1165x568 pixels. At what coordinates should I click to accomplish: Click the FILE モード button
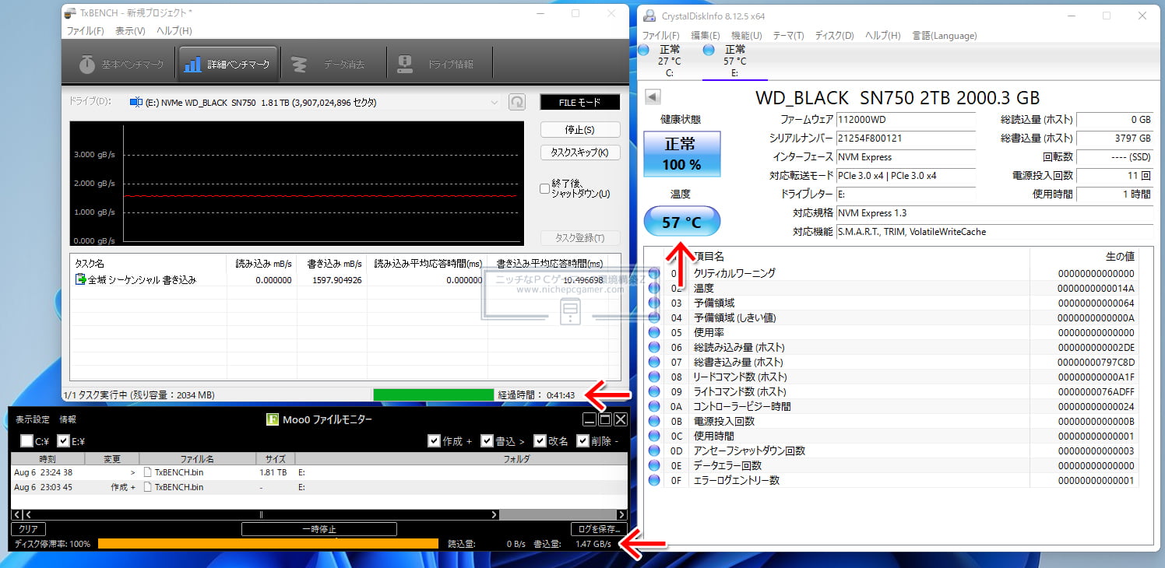pyautogui.click(x=580, y=102)
